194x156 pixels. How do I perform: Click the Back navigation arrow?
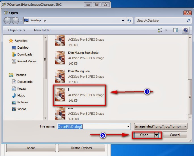coord(8,20)
